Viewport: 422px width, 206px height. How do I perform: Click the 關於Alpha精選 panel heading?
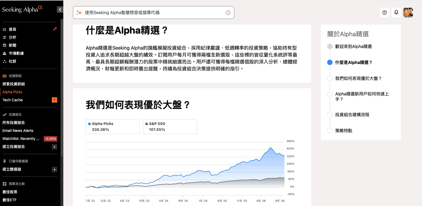[348, 34]
